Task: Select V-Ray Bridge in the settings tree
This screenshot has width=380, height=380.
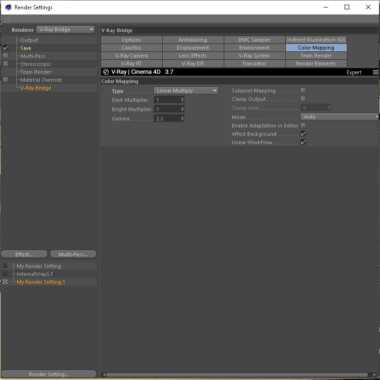Action: 35,88
